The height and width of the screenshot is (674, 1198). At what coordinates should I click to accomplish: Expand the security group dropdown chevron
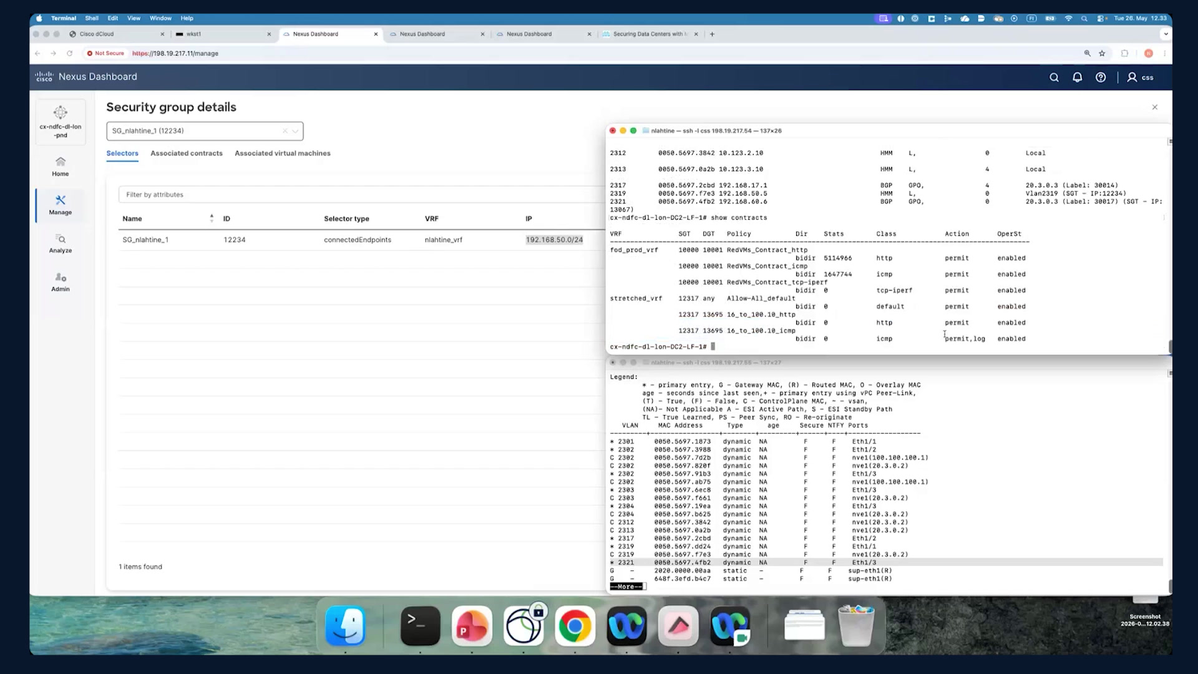click(x=296, y=131)
